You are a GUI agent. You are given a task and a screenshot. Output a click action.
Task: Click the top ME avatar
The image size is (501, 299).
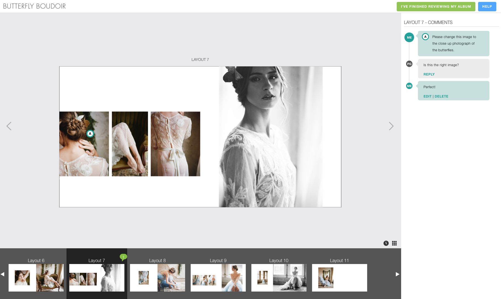click(x=409, y=37)
